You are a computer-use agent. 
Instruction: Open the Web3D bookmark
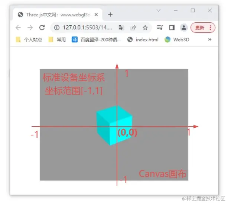(177, 39)
